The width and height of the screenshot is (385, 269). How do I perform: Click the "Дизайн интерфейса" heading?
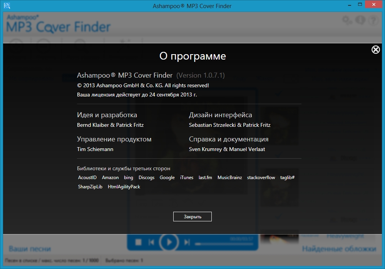point(221,115)
